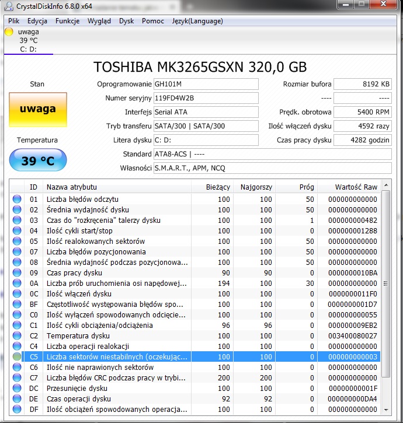Click status orb for attribute C1 row
Image resolution: width=403 pixels, height=423 pixels.
point(17,326)
